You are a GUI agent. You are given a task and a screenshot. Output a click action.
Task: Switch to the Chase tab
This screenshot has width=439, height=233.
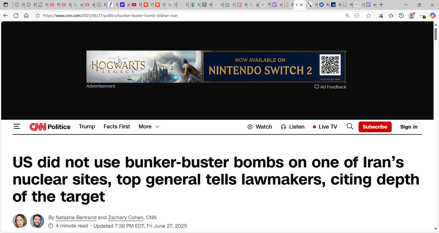point(324,5)
